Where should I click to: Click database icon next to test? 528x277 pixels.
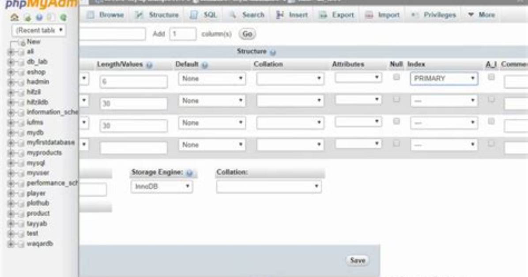tap(21, 234)
